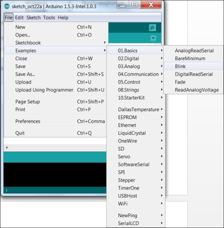224x228 pixels.
Task: Expand 10.StarterKit examples
Action: click(x=136, y=98)
